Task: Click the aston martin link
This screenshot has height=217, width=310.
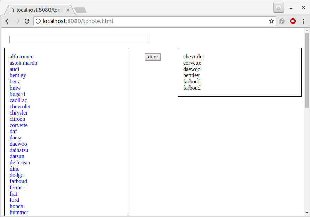Action: pyautogui.click(x=23, y=63)
